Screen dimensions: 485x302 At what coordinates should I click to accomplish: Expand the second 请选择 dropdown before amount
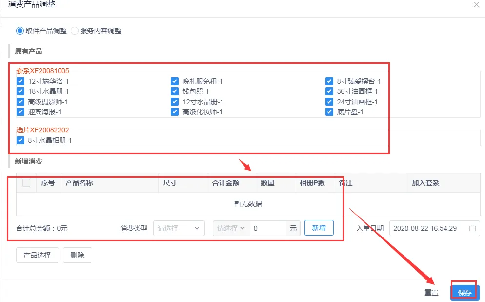(x=231, y=228)
